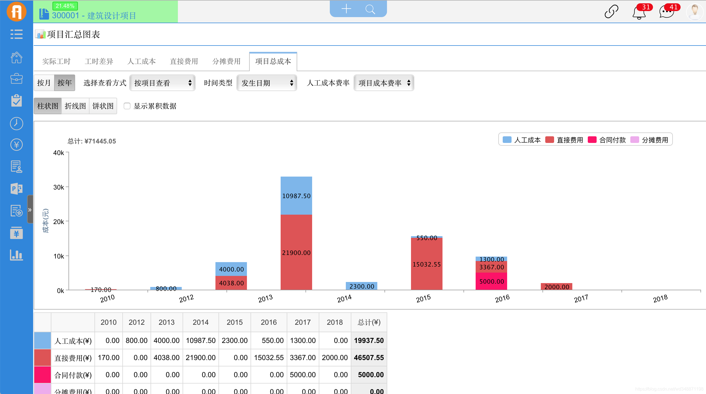Screen dimensions: 706x394
Task: Open the bar chart reports sidebar icon
Action: click(16, 255)
